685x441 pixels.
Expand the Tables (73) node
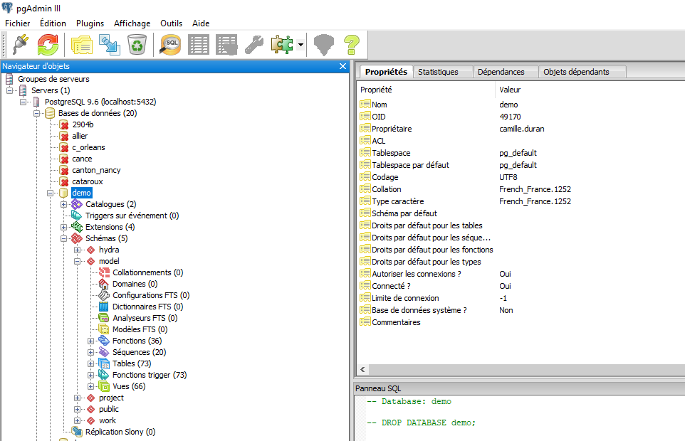tap(91, 363)
